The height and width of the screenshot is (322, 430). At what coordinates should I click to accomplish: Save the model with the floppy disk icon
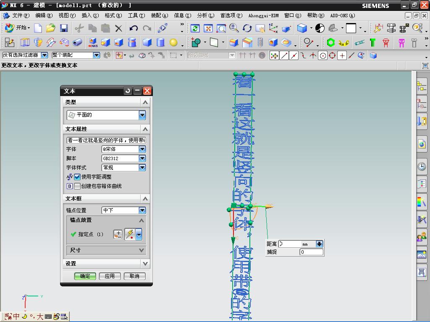[x=64, y=28]
